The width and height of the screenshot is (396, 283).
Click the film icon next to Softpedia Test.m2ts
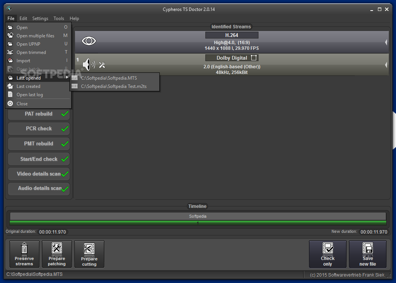[x=75, y=86]
